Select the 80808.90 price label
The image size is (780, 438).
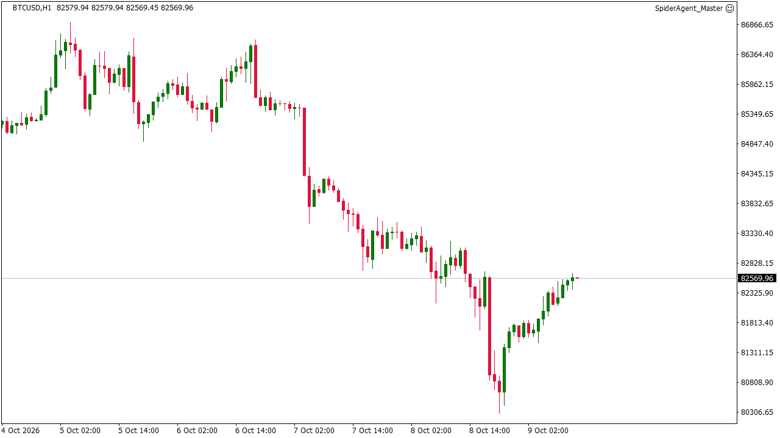point(756,383)
